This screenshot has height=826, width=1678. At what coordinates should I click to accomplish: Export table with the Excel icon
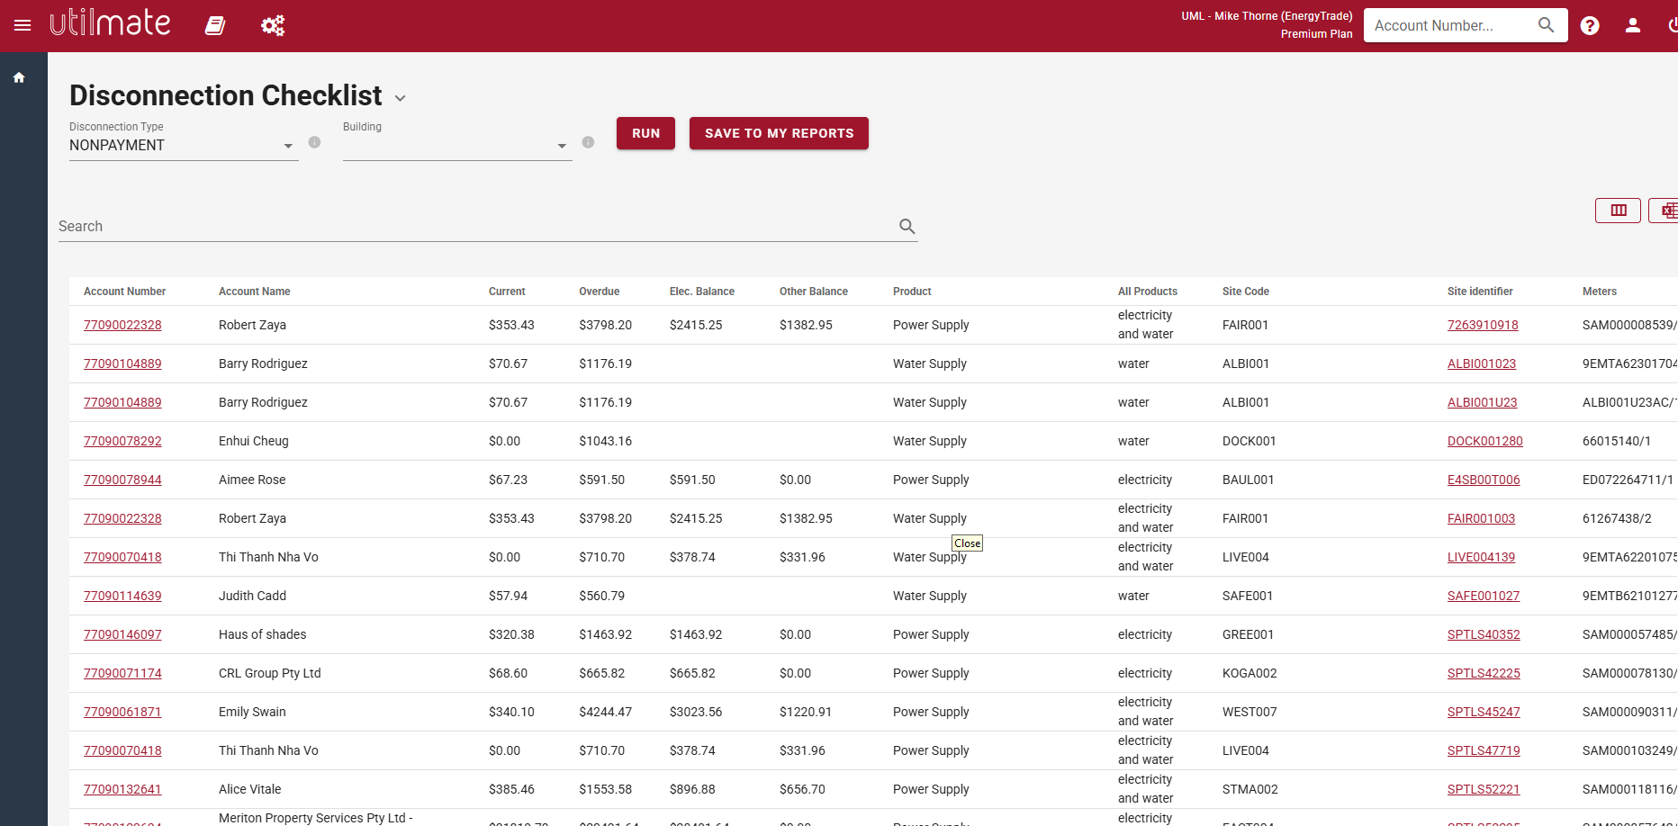1666,211
